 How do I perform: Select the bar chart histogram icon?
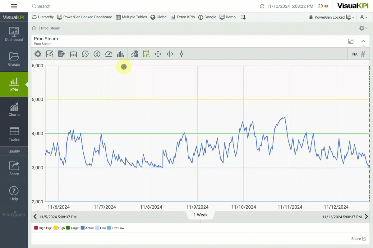pos(120,54)
